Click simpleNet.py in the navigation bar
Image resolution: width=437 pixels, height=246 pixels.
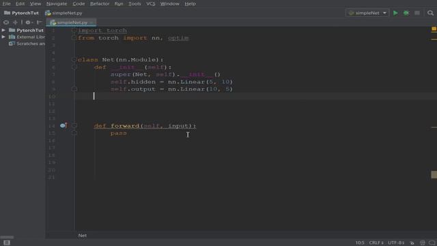64,13
